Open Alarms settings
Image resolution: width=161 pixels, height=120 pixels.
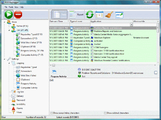point(20,108)
